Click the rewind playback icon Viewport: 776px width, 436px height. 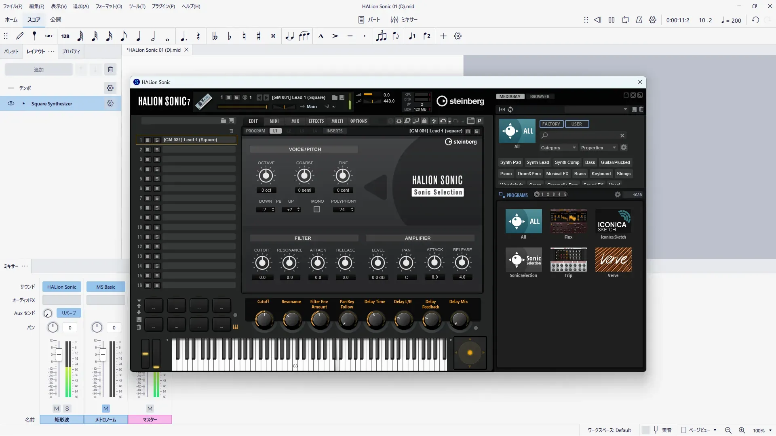(x=598, y=20)
